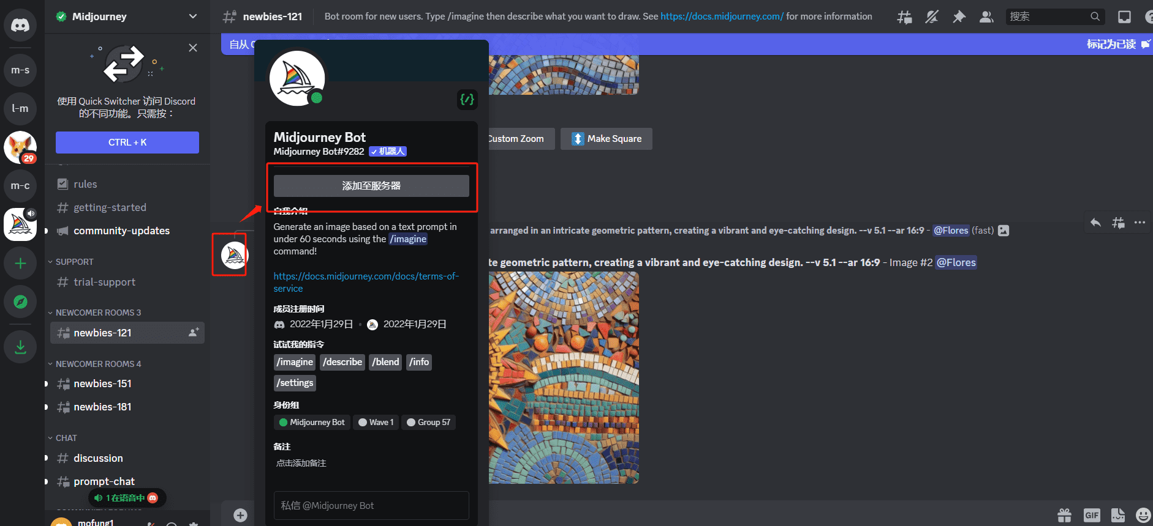This screenshot has height=526, width=1153.
Task: Open the terms-of-service docs link
Action: pos(366,282)
